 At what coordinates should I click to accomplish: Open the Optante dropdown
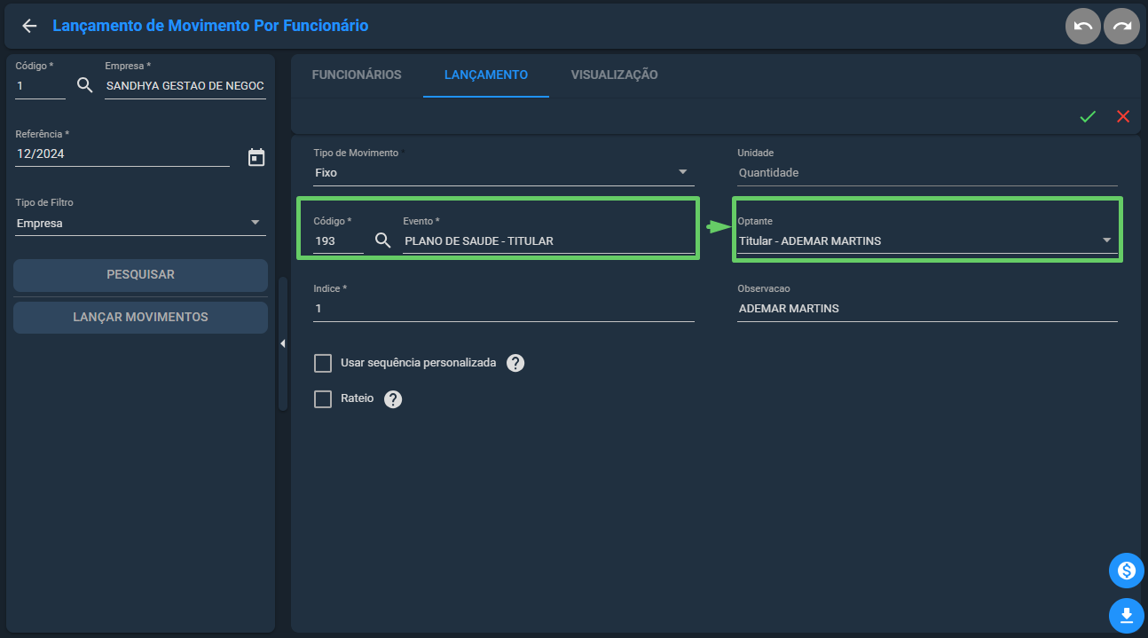pos(927,240)
